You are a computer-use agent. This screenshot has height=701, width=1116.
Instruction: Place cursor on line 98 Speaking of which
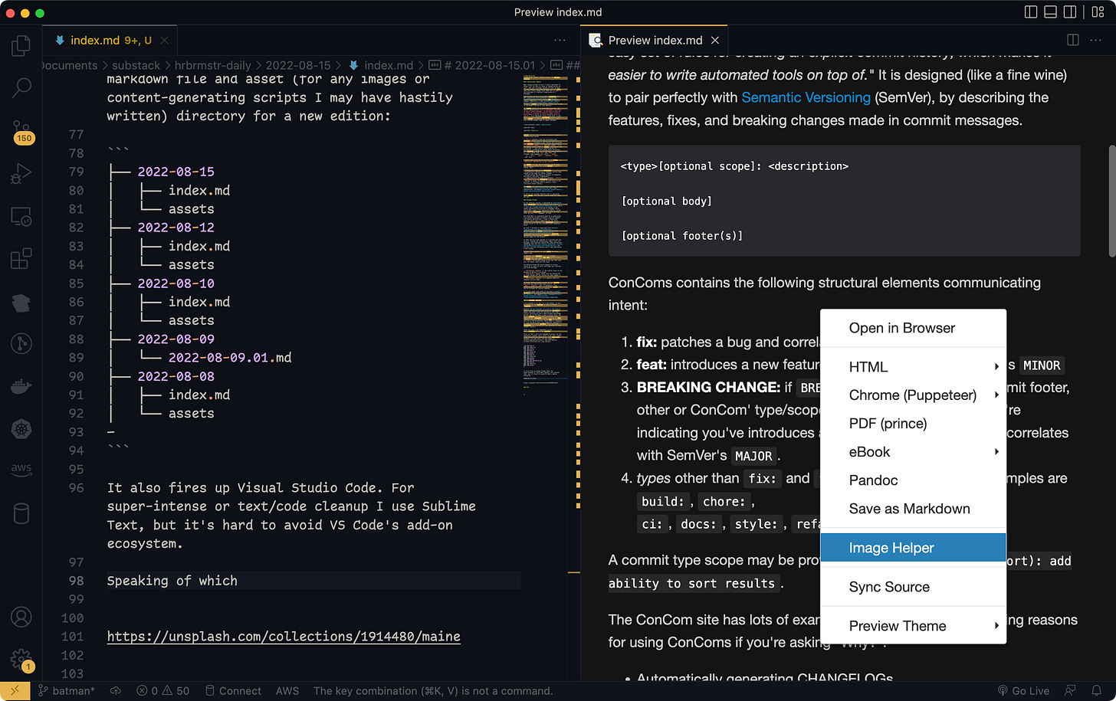coord(172,581)
